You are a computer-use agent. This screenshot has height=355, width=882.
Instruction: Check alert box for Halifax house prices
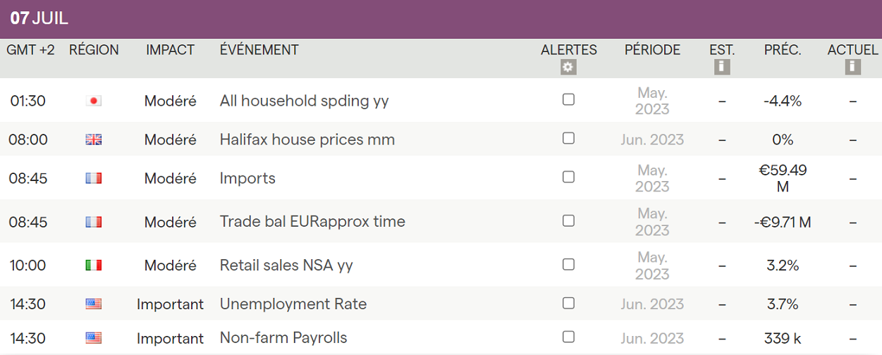click(x=568, y=139)
